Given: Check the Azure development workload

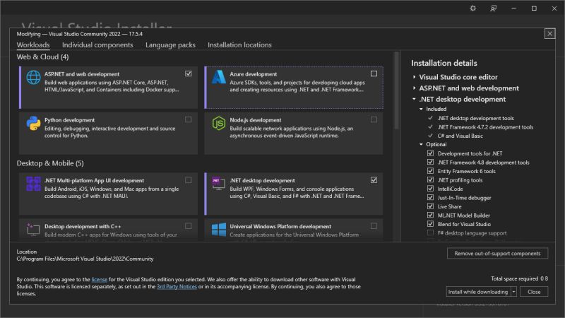Looking at the screenshot, I should [x=374, y=73].
